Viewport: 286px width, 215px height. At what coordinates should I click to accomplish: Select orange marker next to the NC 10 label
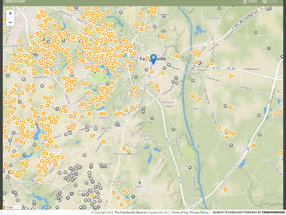40,179
